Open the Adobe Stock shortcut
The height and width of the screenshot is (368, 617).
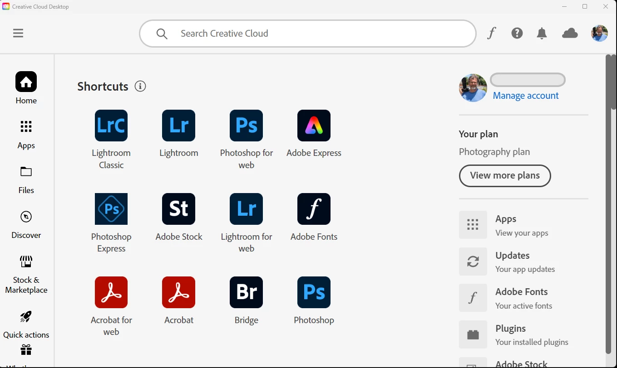tap(179, 217)
